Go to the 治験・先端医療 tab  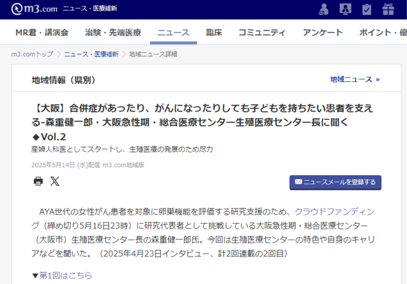tap(113, 33)
